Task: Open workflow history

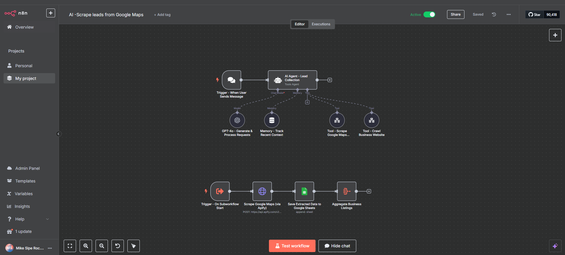Action: [494, 14]
